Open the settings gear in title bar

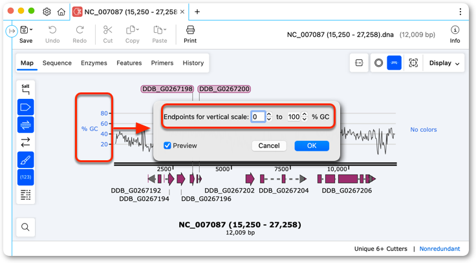coord(47,12)
